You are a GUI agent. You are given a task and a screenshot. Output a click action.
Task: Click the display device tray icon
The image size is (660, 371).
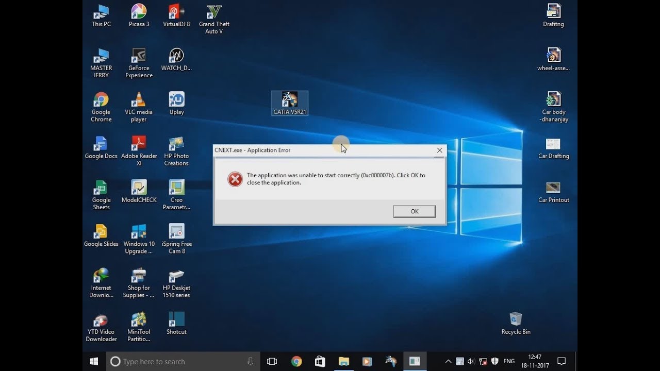click(x=460, y=361)
